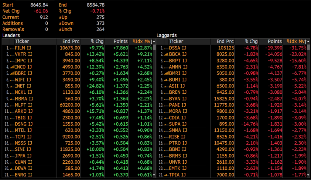Click the Leaders table Ticker column header

pyautogui.click(x=22, y=42)
